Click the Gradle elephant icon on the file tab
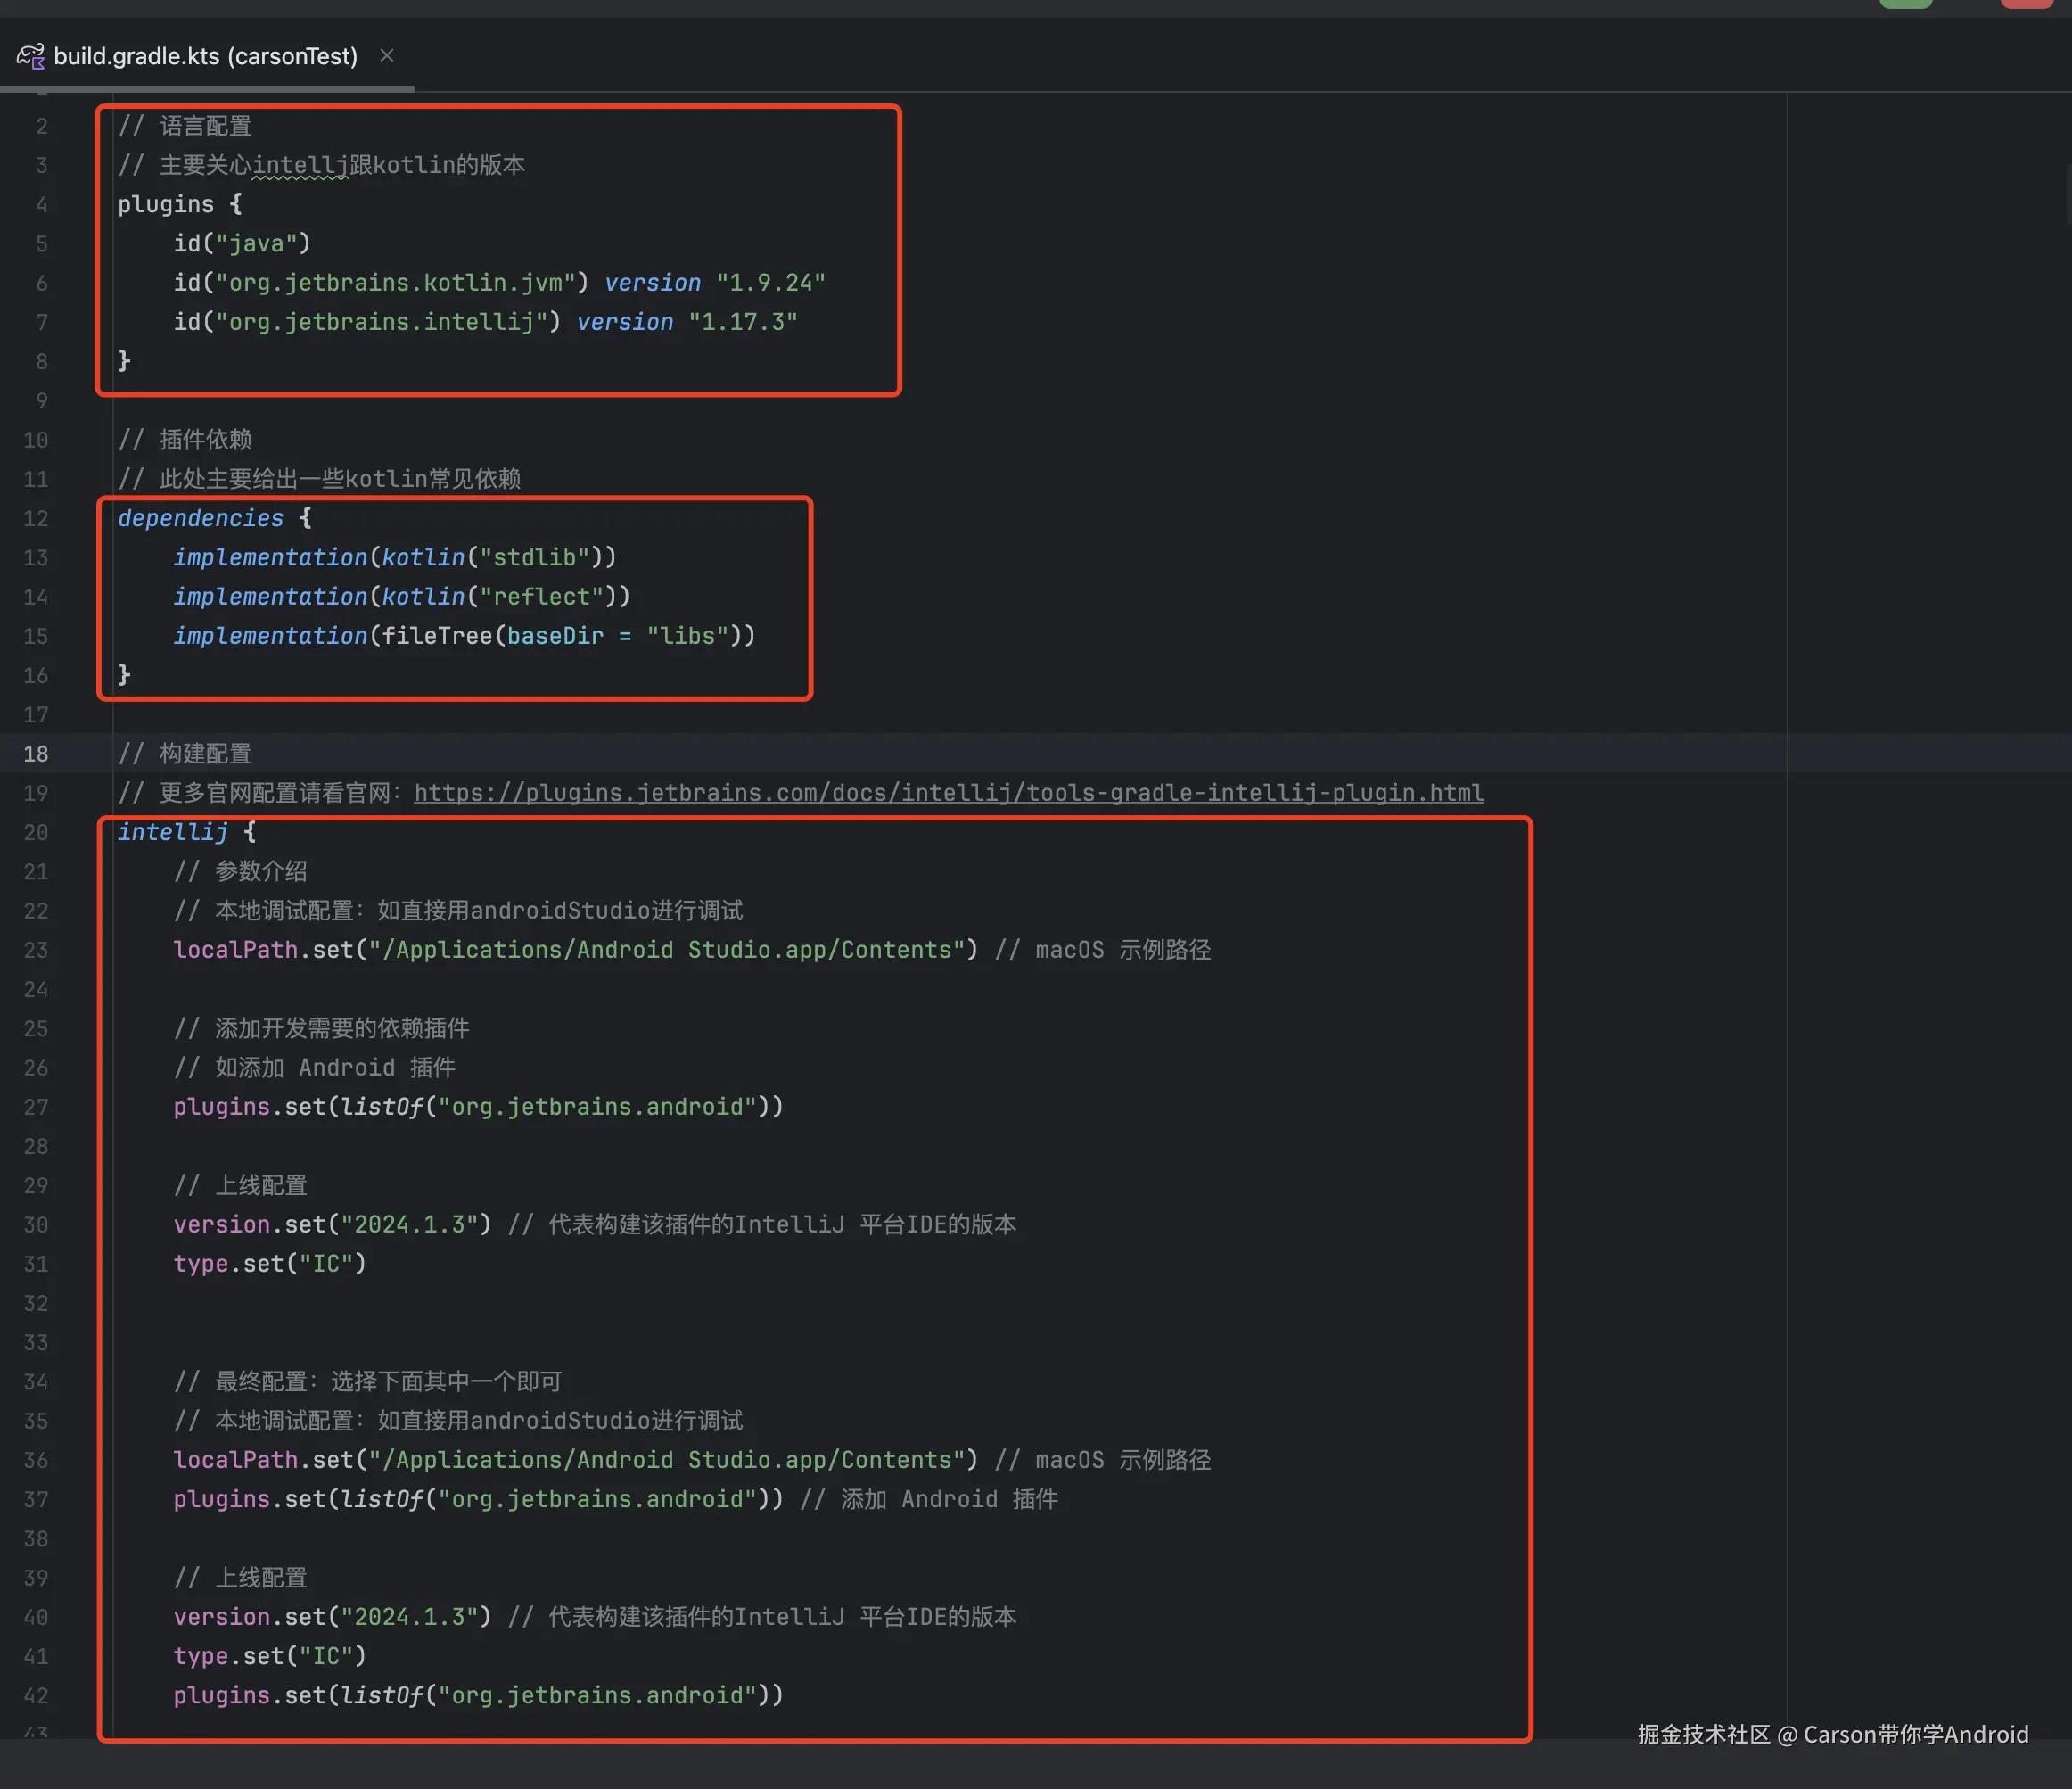Image resolution: width=2072 pixels, height=1789 pixels. (30, 56)
